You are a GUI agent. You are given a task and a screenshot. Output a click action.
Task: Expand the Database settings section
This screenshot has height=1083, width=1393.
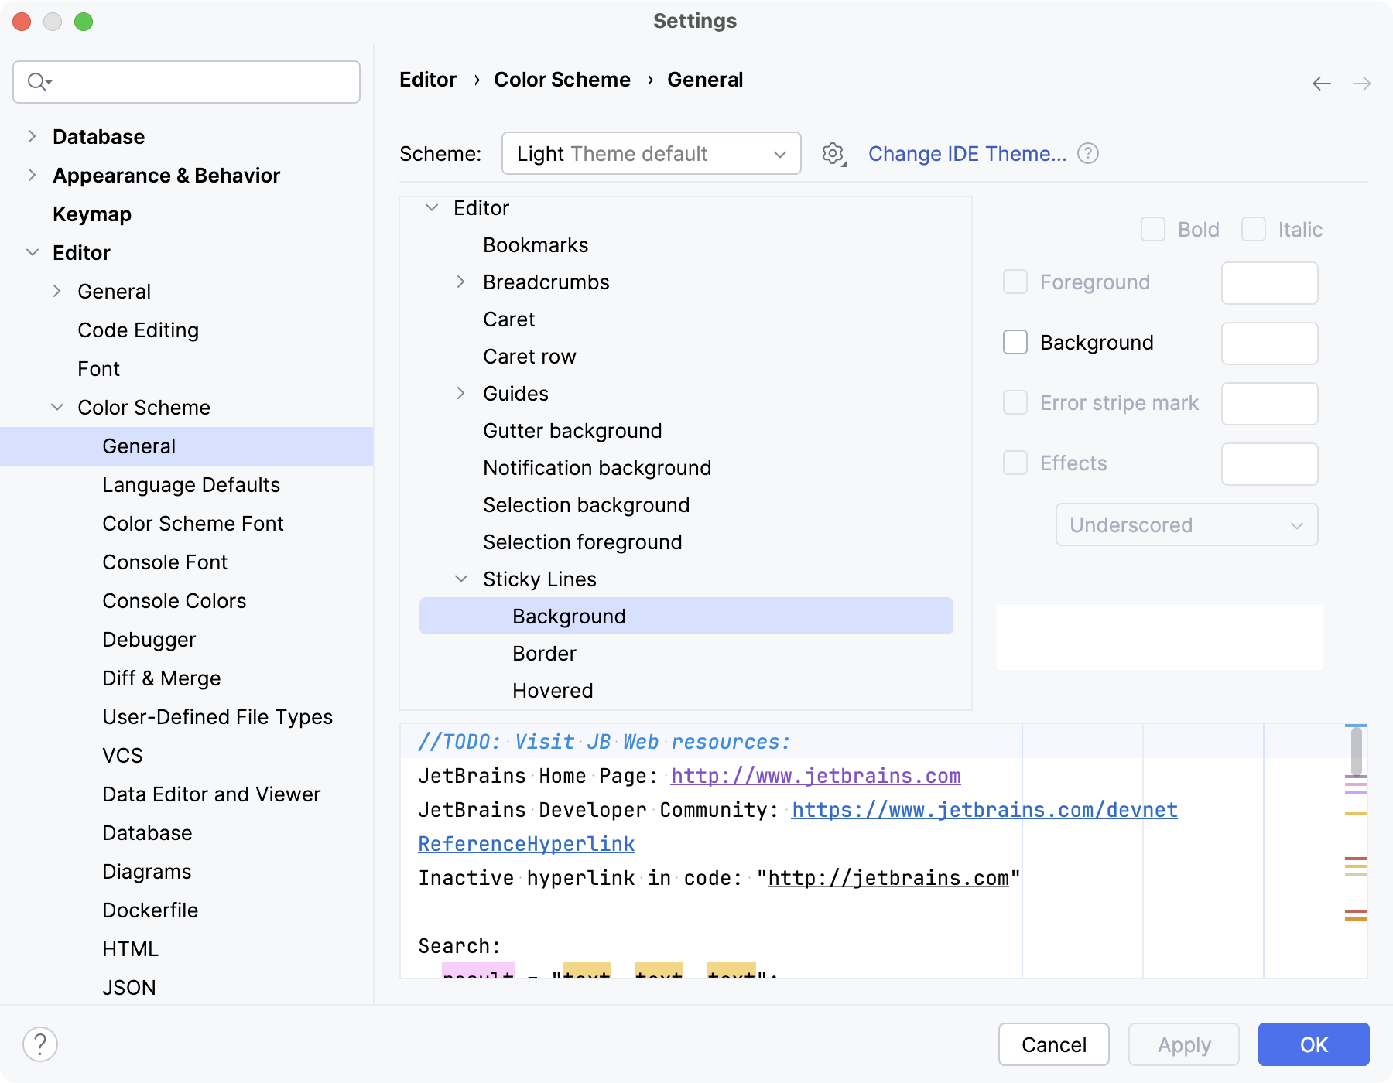point(32,137)
